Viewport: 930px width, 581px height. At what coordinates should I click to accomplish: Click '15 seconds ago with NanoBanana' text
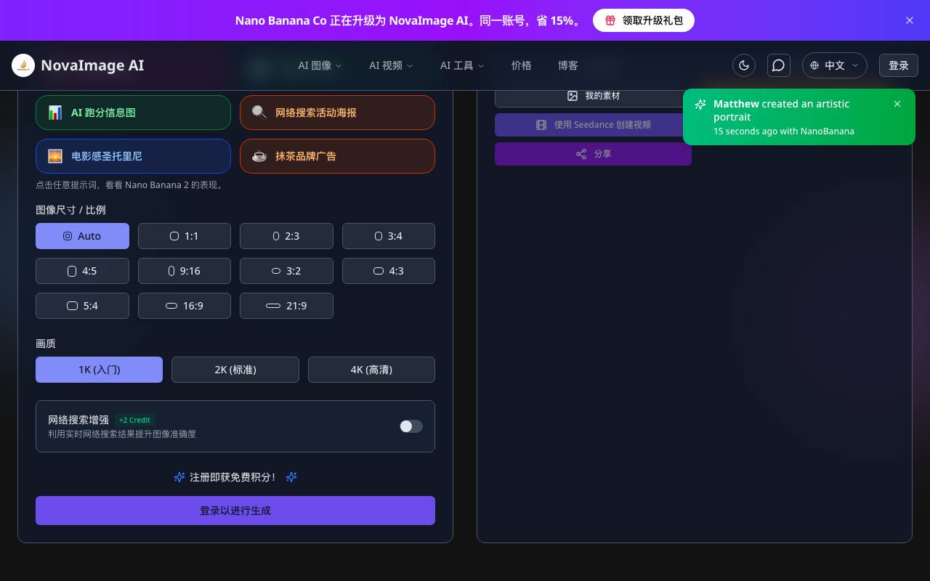[x=784, y=131]
